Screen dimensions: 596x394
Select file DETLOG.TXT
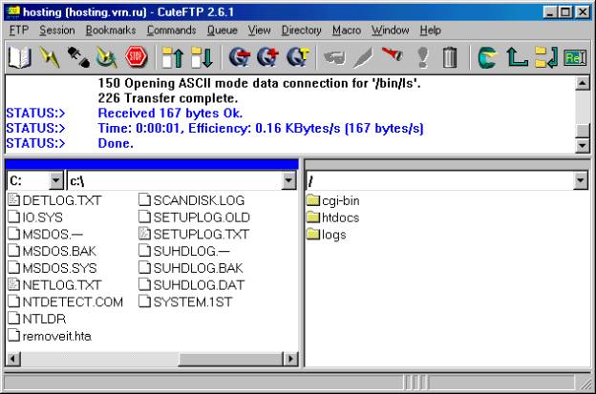[54, 200]
